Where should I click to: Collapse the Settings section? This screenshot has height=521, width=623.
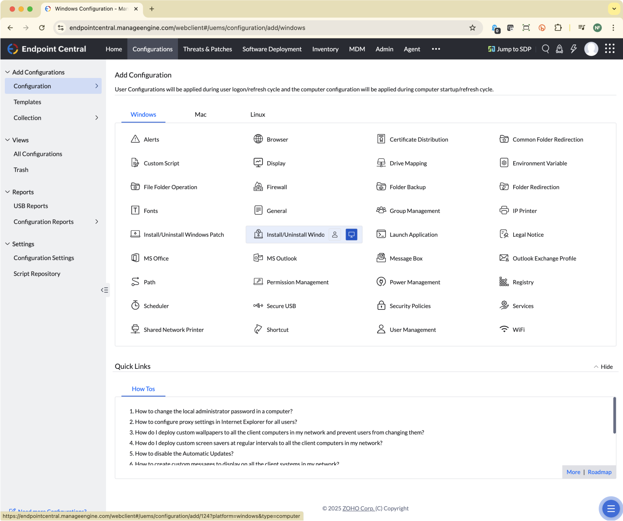pos(7,244)
